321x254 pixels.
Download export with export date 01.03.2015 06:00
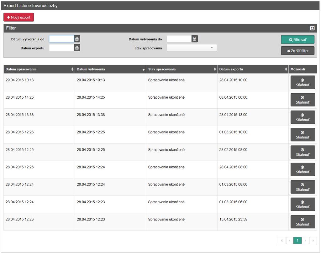[303, 204]
